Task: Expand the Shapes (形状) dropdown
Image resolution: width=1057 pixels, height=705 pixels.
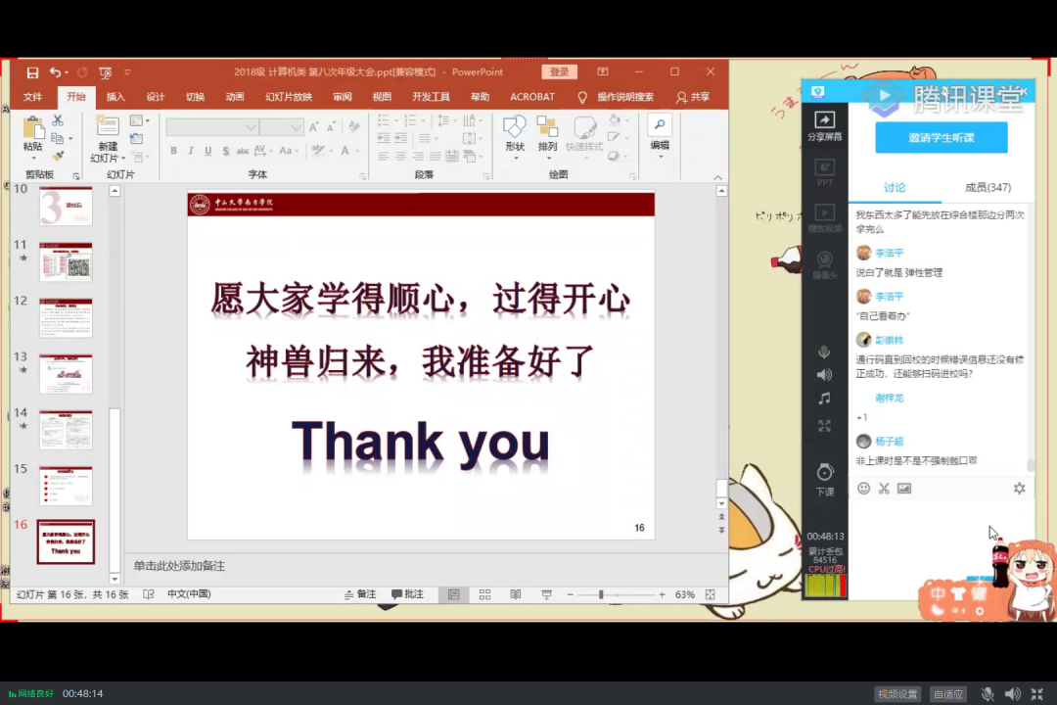Action: point(515,135)
